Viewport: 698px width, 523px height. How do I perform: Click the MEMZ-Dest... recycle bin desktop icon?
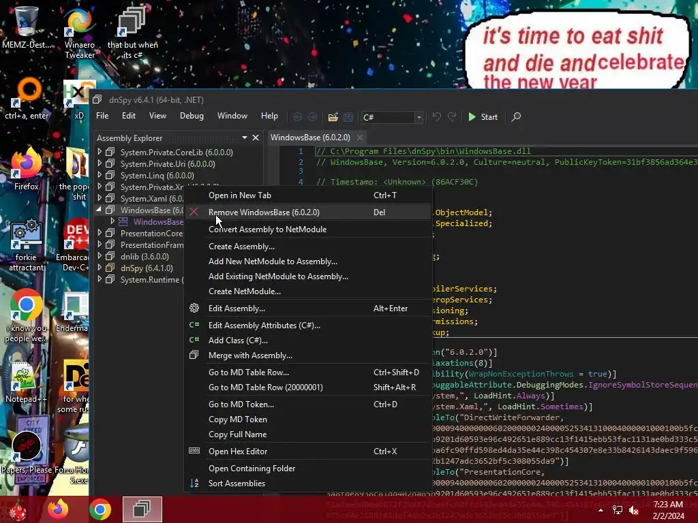point(27,27)
